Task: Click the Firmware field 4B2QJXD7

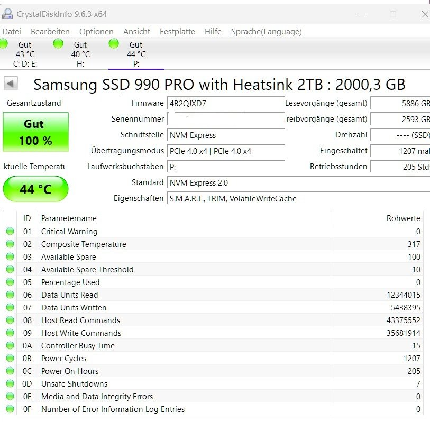Action: (x=226, y=103)
